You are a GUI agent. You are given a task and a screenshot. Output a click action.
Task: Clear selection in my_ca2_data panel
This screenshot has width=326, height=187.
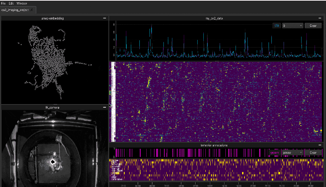click(313, 26)
